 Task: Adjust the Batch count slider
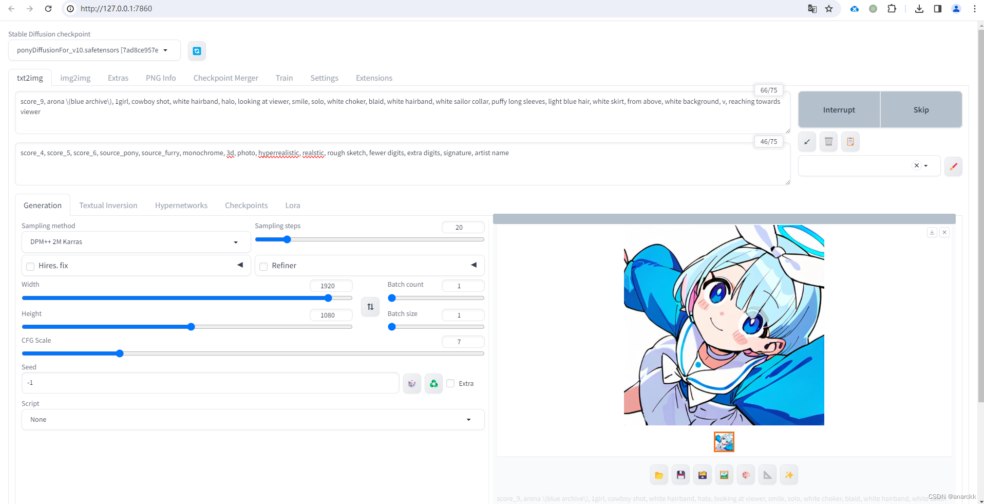pyautogui.click(x=436, y=298)
